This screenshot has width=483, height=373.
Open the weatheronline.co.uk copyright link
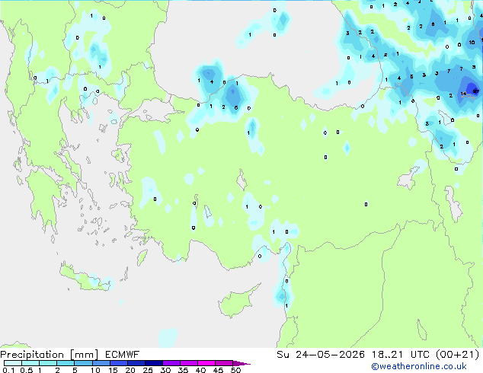(x=419, y=366)
